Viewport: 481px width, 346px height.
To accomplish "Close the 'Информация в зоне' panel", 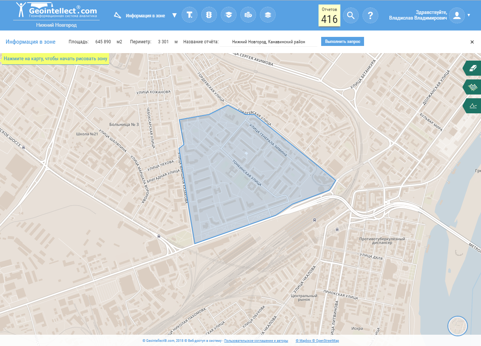I will 472,42.
